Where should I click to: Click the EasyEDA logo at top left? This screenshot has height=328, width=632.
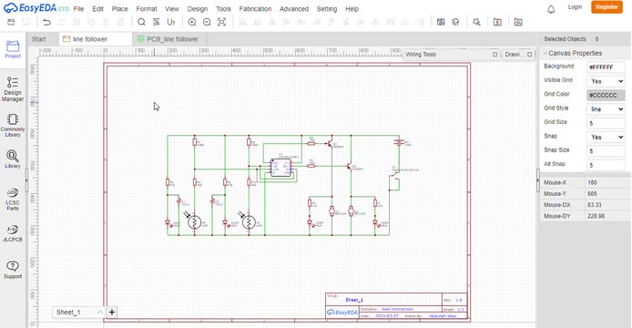pyautogui.click(x=36, y=8)
